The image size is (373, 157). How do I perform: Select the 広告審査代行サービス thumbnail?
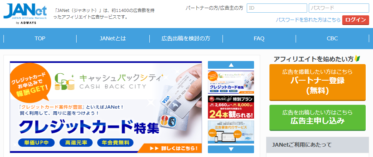[231, 132]
